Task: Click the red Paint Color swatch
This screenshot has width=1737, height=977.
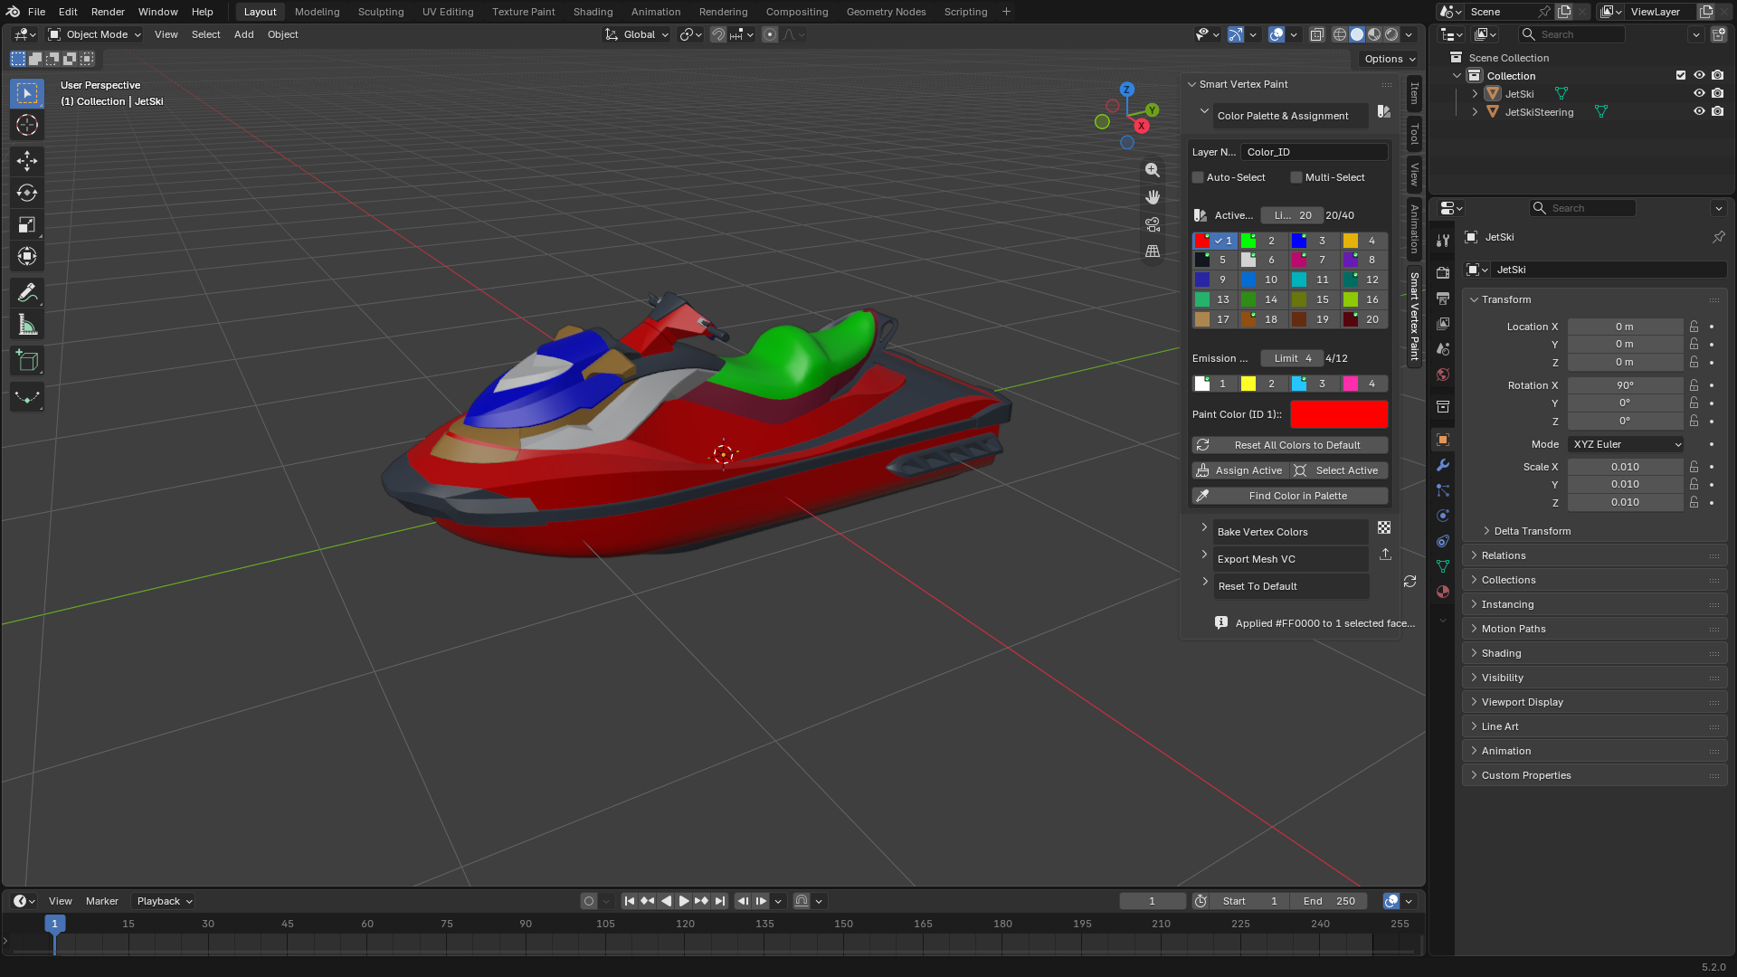Action: 1339,414
